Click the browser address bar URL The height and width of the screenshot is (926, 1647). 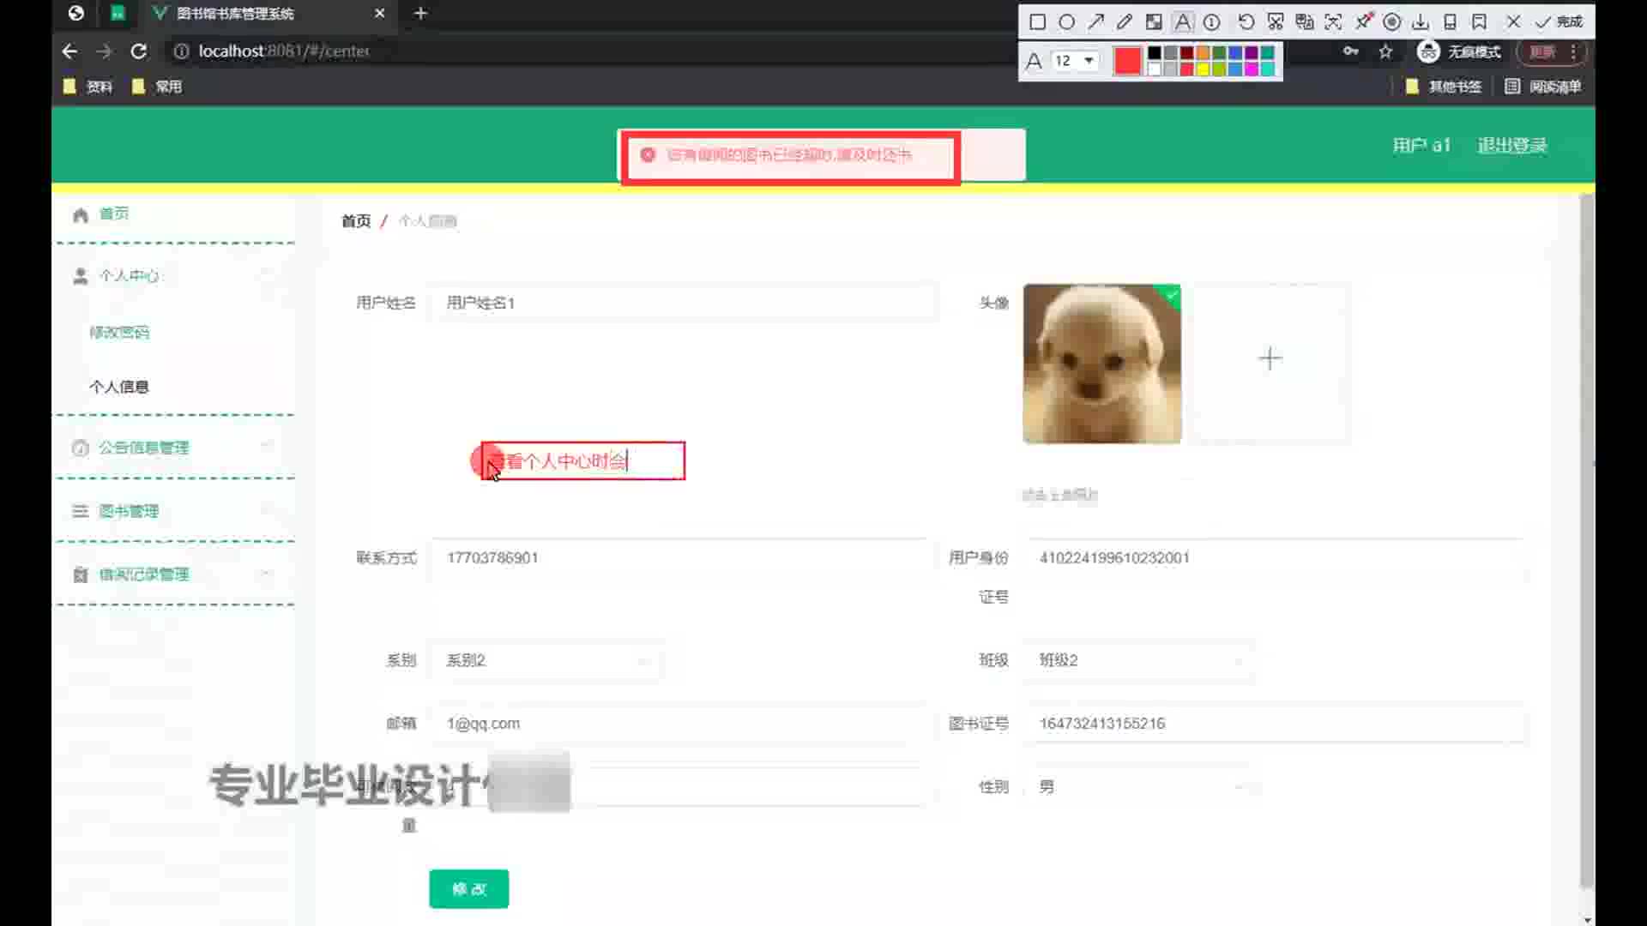point(284,51)
